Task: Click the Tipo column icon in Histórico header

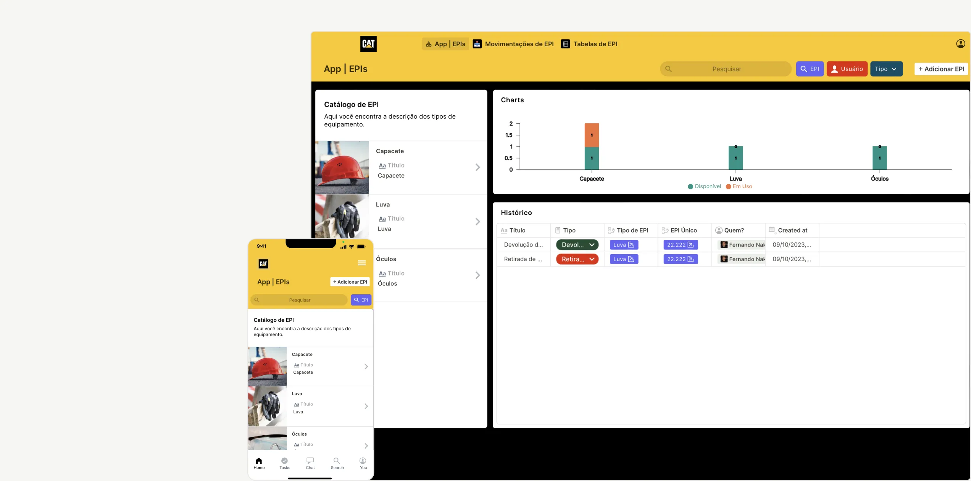Action: click(558, 230)
